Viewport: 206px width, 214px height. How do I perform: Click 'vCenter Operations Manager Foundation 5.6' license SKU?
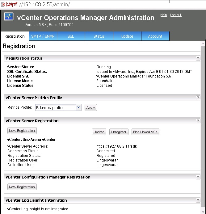point(134,76)
